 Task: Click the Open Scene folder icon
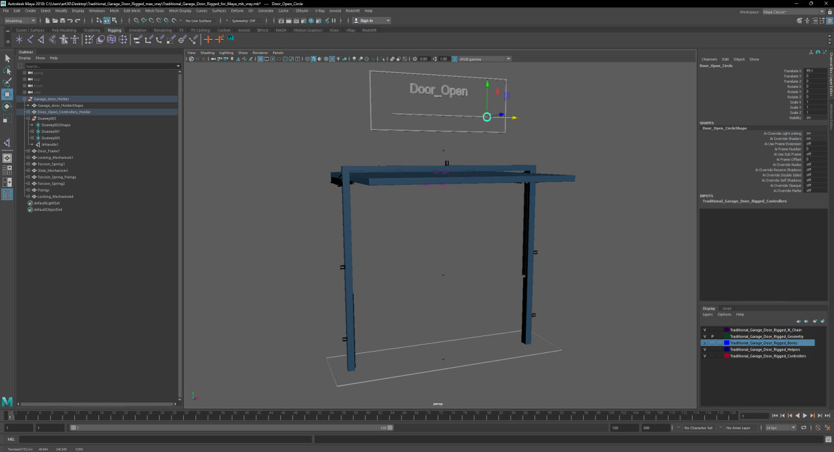coord(55,21)
